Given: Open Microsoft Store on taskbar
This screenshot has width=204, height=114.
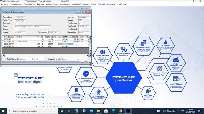Looking at the screenshot, I should click(106, 111).
